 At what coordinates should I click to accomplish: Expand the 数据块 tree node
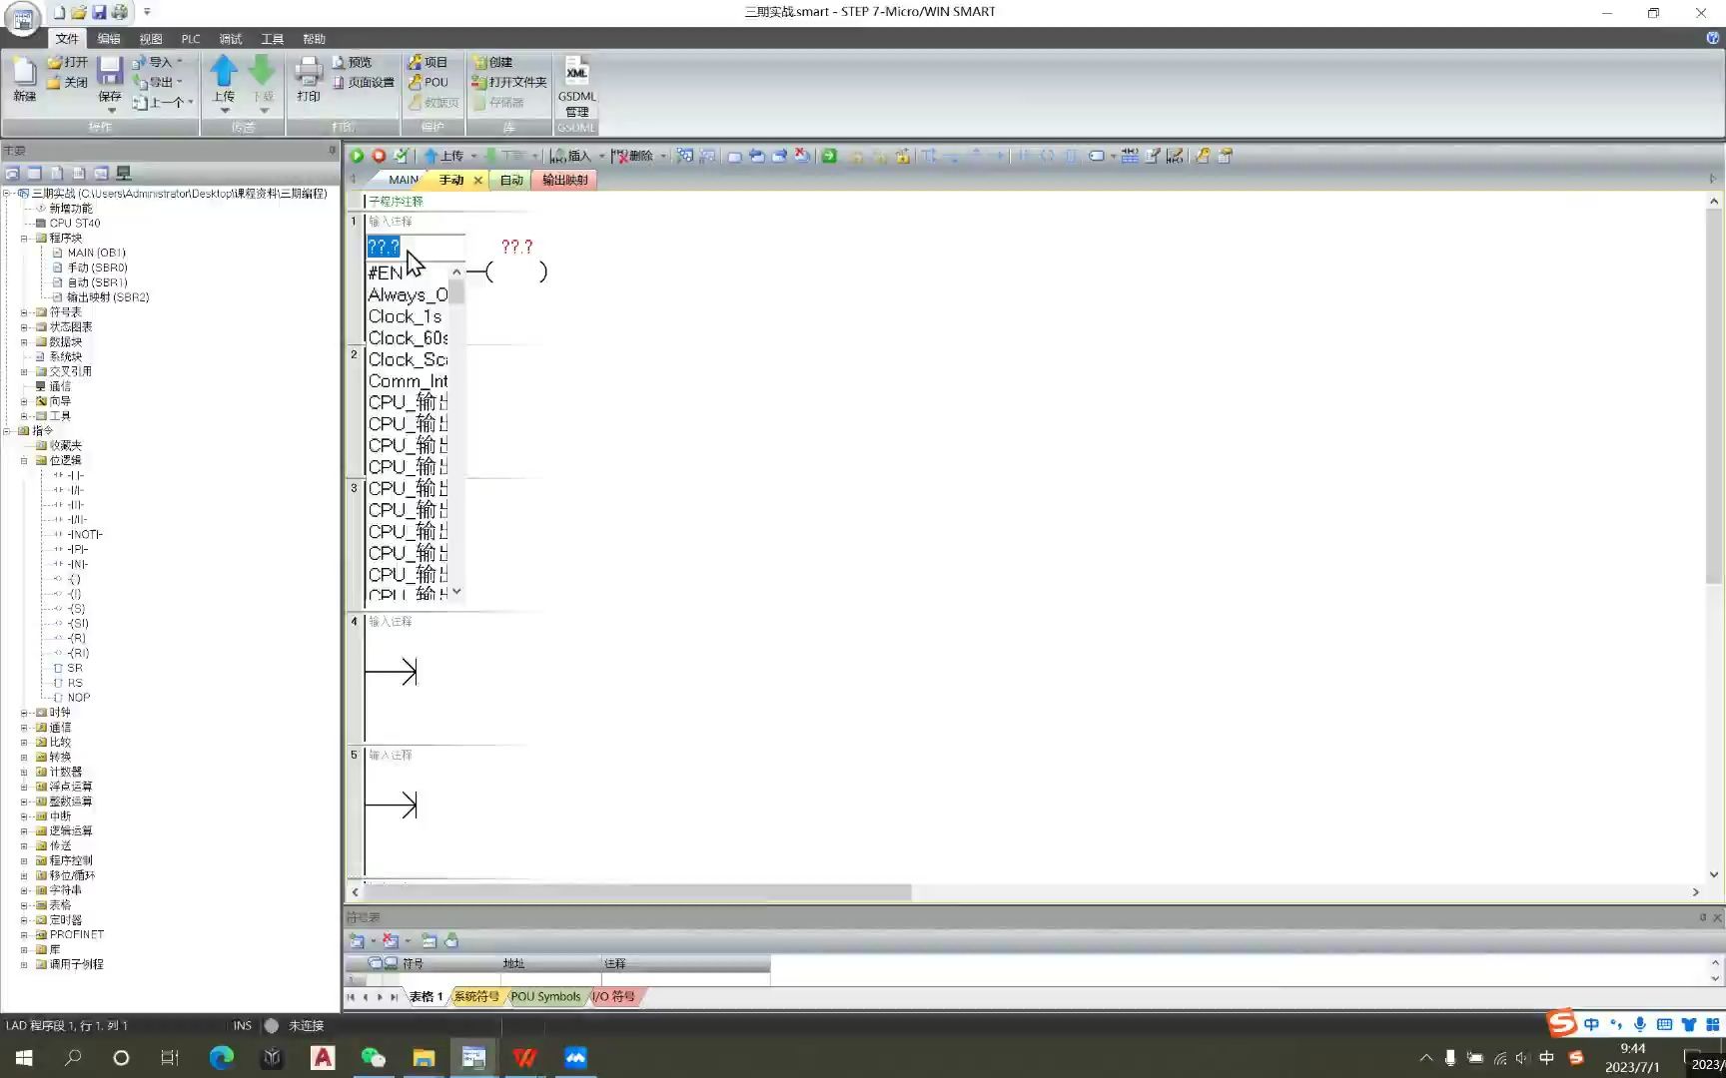24,341
